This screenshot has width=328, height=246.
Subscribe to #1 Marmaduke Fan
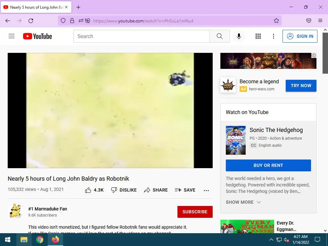(x=195, y=212)
